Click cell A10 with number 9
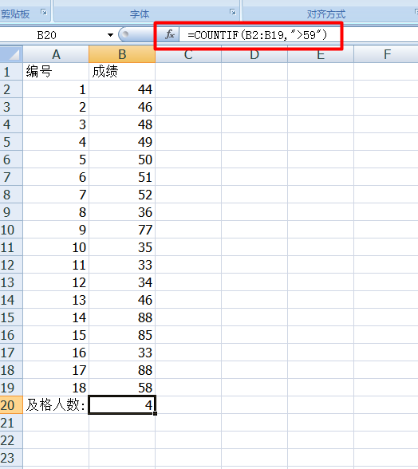The height and width of the screenshot is (469, 418). tap(56, 230)
